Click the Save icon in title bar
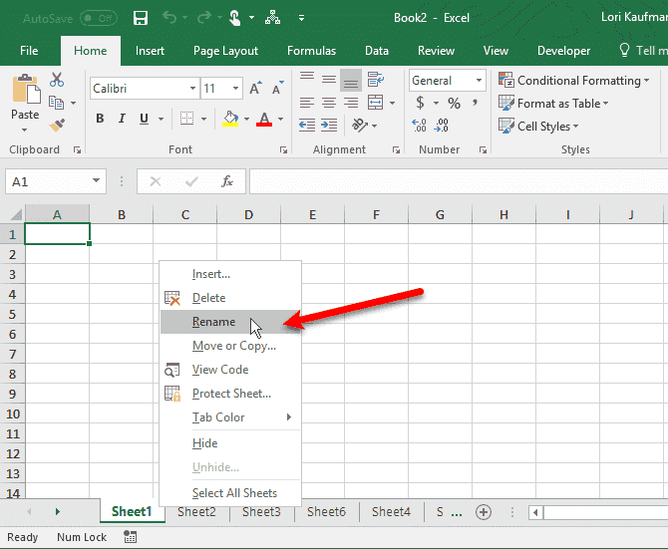This screenshot has height=549, width=668. pos(141,18)
